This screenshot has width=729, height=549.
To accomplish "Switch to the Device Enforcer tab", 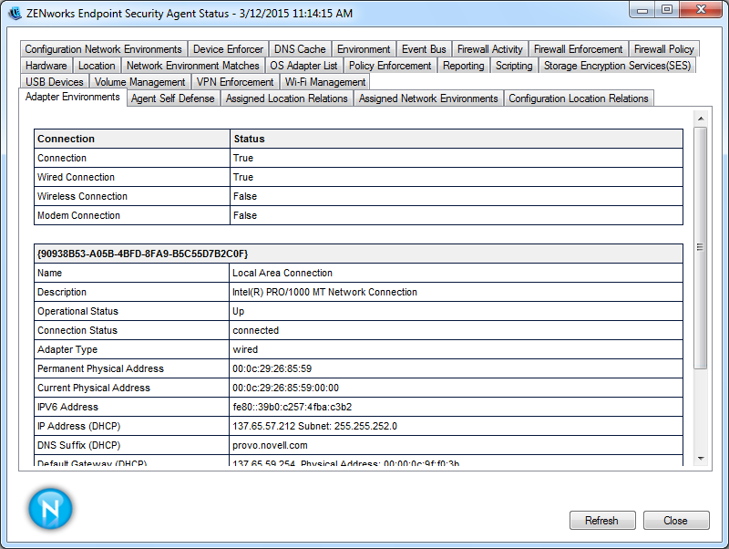I will [228, 49].
